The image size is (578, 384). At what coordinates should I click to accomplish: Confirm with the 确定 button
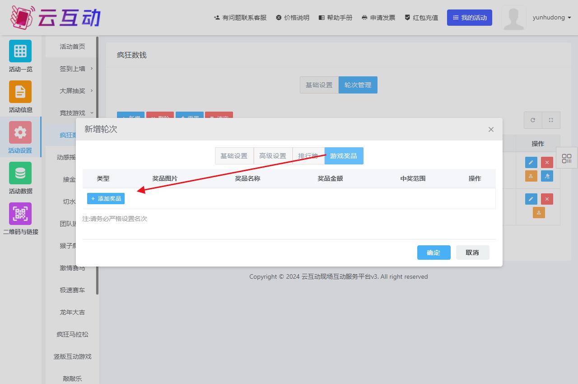[433, 253]
